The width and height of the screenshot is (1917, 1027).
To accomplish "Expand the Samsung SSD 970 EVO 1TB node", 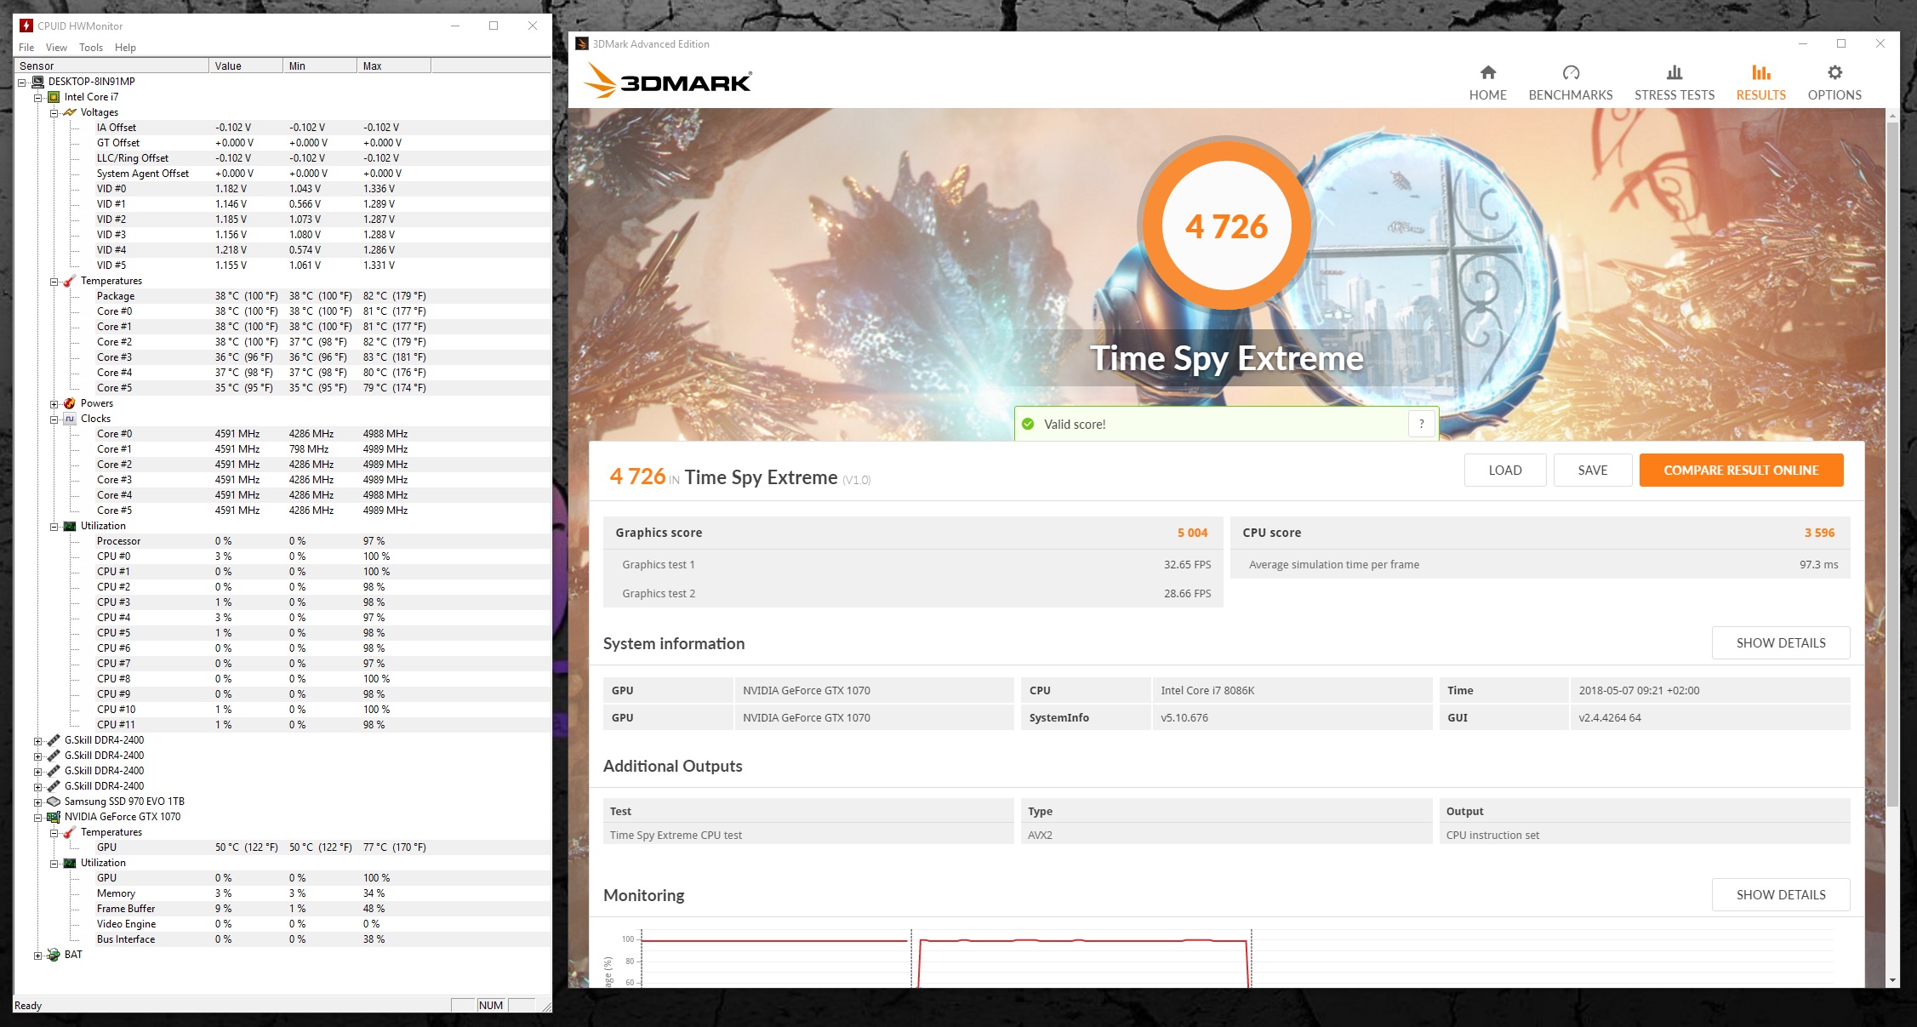I will pos(37,802).
